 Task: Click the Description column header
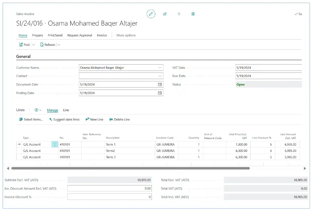point(112,138)
